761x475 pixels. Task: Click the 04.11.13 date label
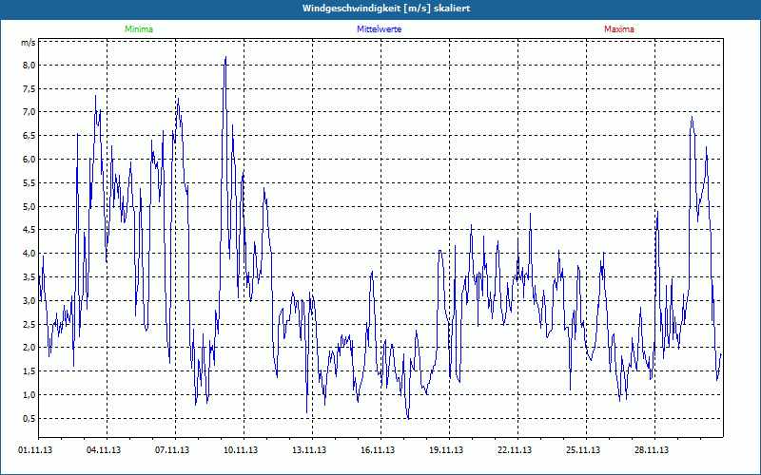coord(104,450)
